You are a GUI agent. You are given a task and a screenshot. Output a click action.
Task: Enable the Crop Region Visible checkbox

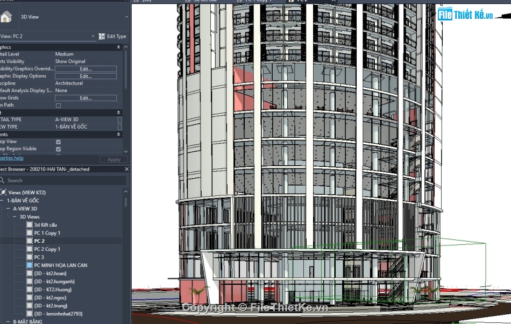[58, 149]
